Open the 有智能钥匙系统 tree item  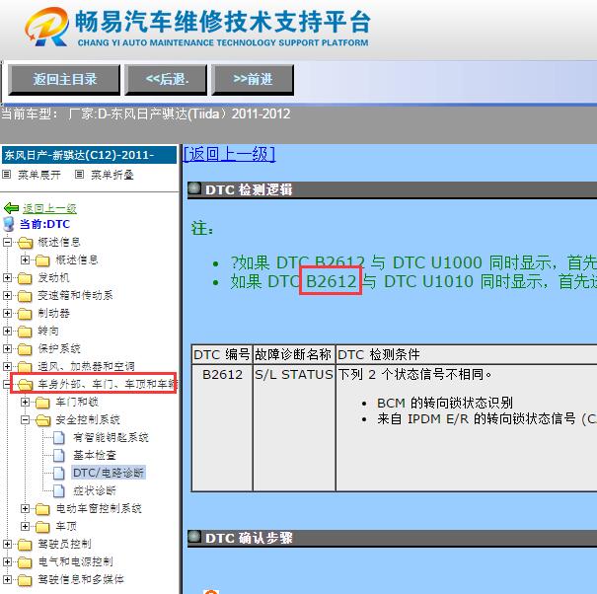111,437
